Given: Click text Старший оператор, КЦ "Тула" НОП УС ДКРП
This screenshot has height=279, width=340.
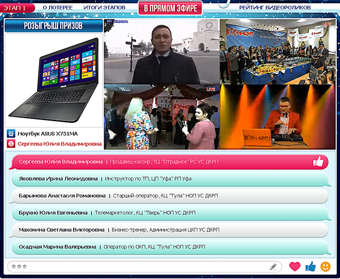Looking at the screenshot, I should [x=166, y=196].
